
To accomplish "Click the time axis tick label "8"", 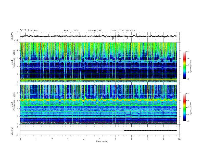I will click(x=147, y=139).
